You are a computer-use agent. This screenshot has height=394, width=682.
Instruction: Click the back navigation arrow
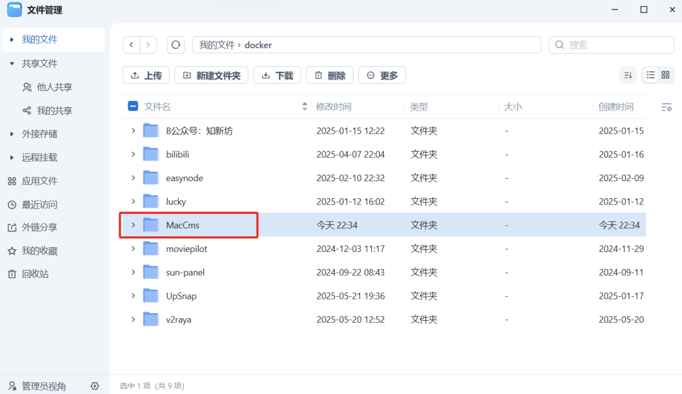[x=131, y=44]
